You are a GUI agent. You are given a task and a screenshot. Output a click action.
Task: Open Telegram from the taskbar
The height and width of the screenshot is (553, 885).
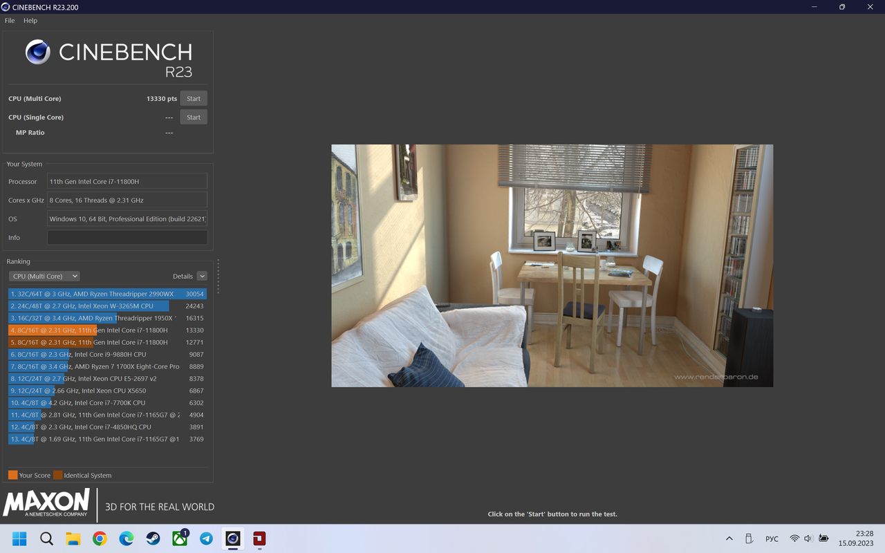point(206,538)
